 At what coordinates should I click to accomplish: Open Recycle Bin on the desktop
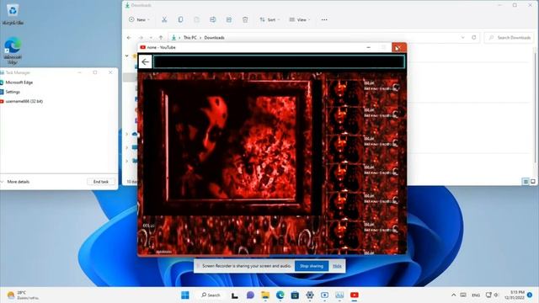pyautogui.click(x=13, y=13)
